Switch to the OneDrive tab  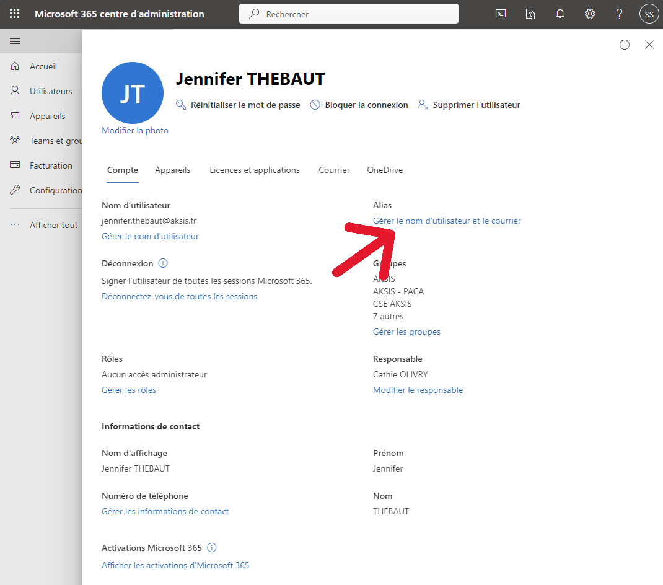[x=385, y=170]
